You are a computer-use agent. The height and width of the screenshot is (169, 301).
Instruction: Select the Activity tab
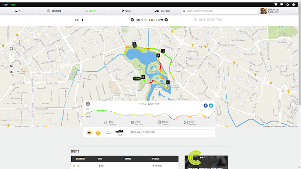point(90,11)
